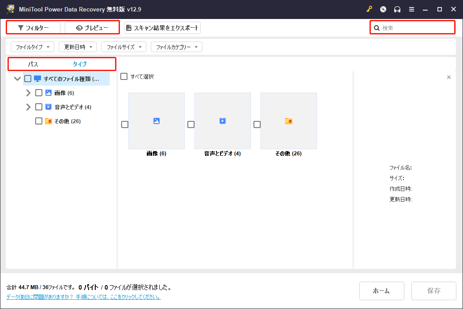Select the その他 (26) tree row label
This screenshot has width=463, height=309.
point(67,121)
